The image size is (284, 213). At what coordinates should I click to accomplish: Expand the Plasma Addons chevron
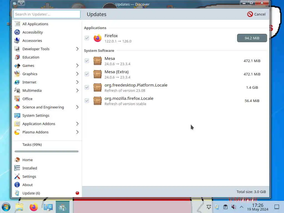[x=77, y=132]
